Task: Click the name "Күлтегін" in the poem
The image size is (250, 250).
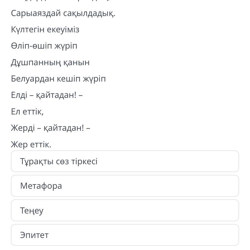Action: tap(27, 30)
